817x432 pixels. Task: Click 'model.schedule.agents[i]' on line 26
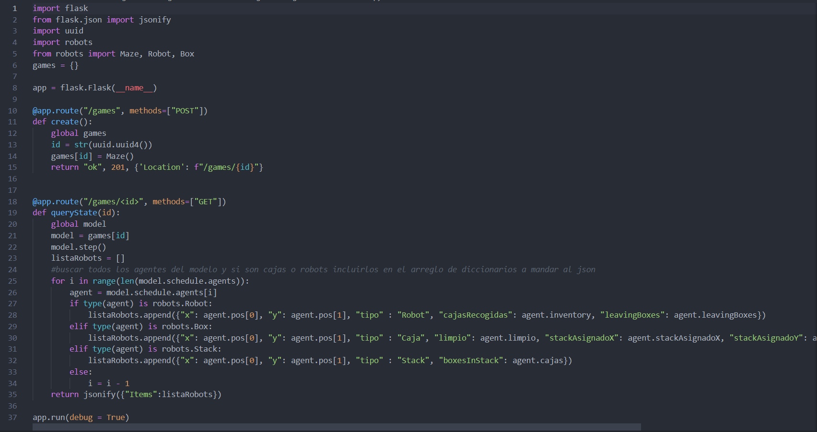coord(162,292)
